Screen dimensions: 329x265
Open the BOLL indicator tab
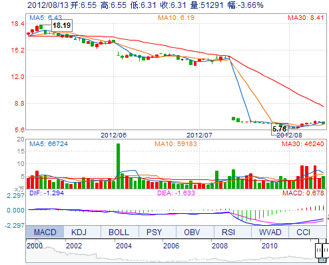(x=119, y=232)
